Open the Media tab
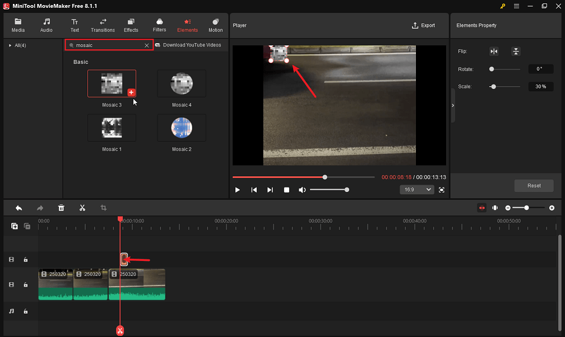Screen dimensions: 565x337 tap(18, 26)
